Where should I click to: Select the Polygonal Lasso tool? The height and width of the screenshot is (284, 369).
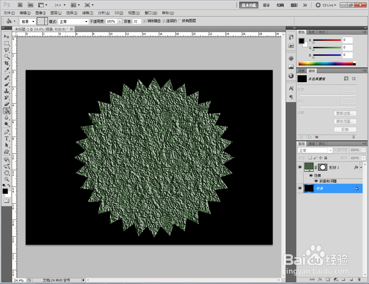(7, 50)
